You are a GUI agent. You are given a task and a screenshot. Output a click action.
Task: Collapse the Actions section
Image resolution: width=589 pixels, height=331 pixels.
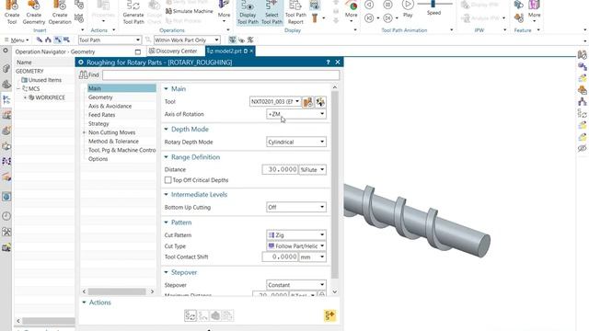tap(84, 302)
